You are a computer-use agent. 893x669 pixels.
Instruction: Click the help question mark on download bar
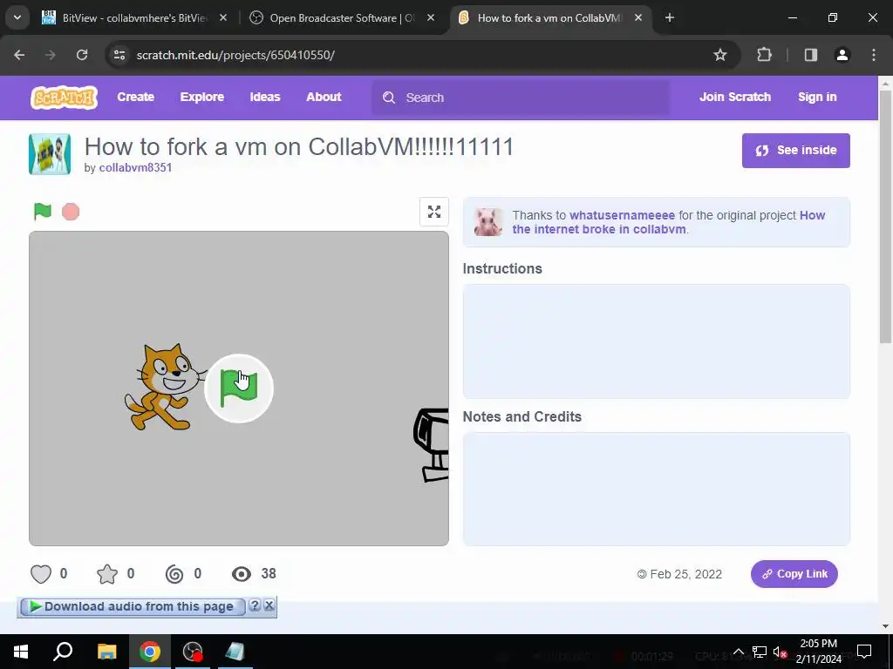tap(255, 605)
